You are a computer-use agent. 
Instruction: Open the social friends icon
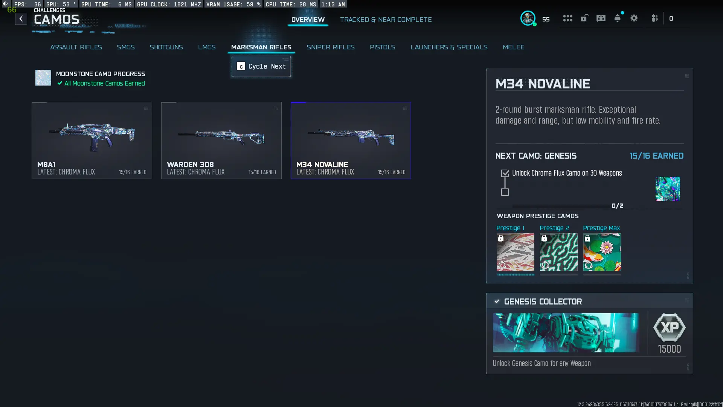[654, 18]
